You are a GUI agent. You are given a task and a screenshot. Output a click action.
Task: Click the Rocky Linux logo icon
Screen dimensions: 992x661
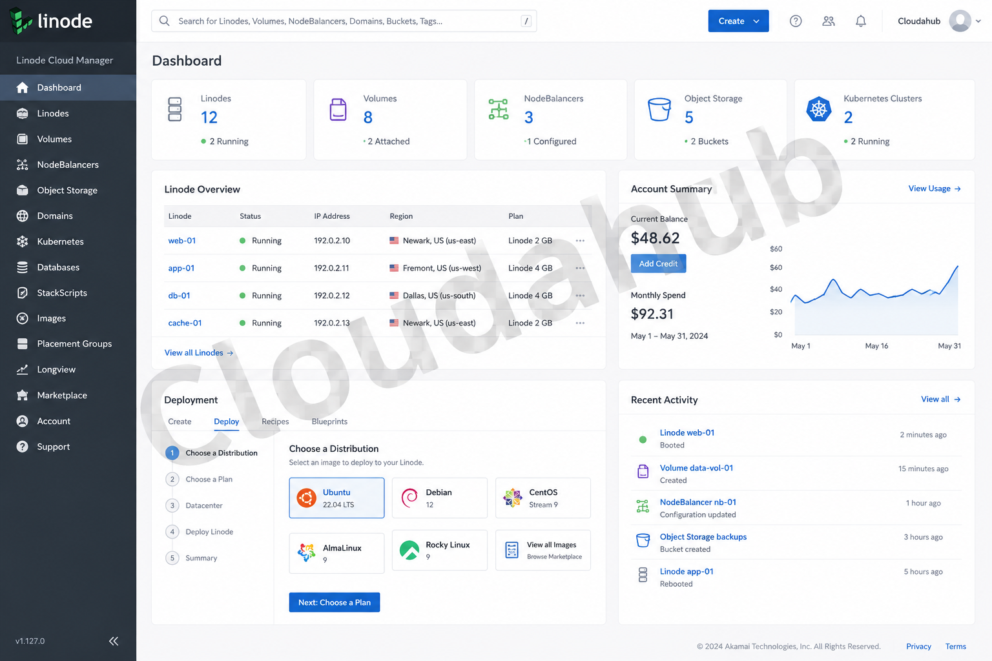click(x=409, y=550)
